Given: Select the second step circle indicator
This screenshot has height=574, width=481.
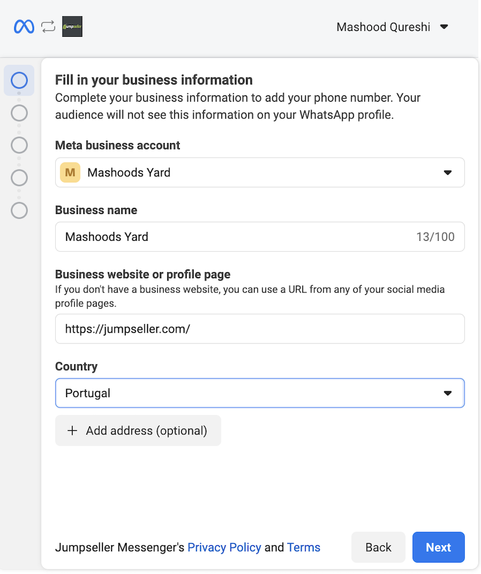Looking at the screenshot, I should pos(19,113).
